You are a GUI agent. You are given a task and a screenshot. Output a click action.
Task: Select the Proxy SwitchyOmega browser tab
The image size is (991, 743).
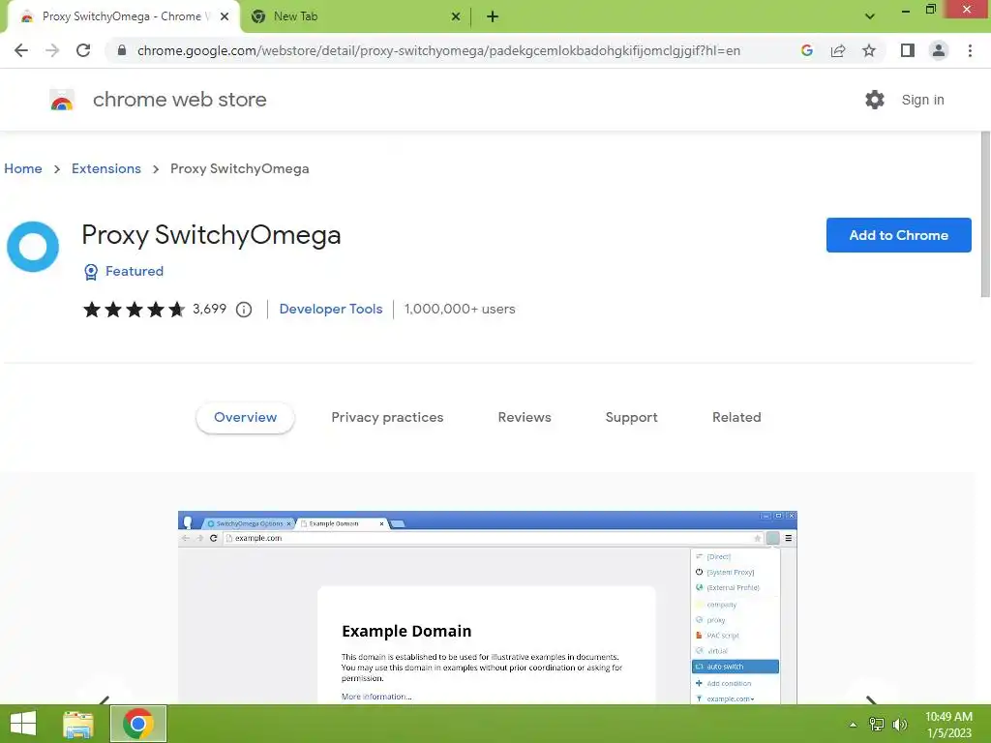pos(123,17)
